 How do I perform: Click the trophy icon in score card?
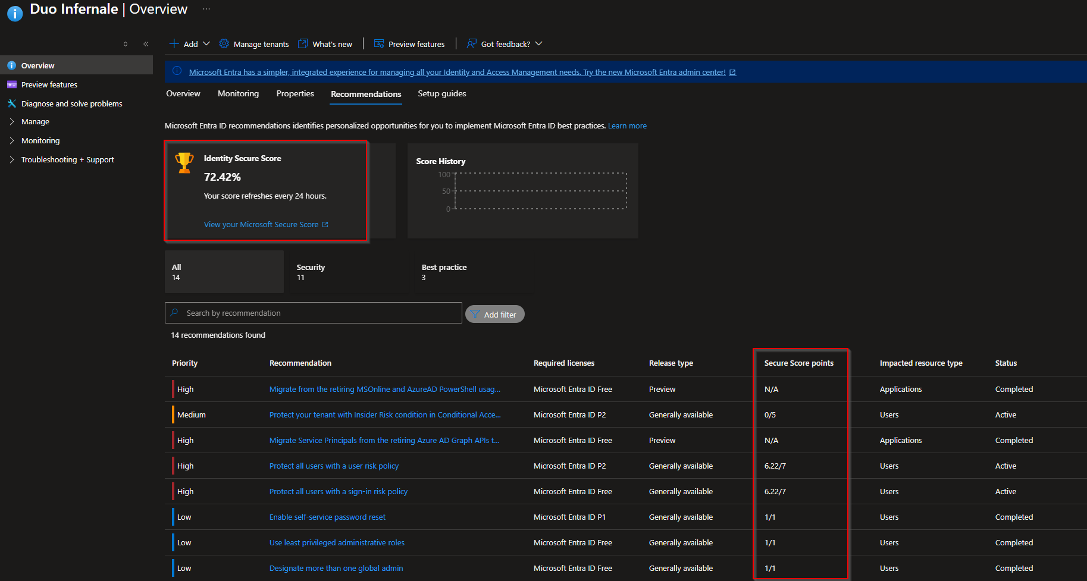click(184, 162)
